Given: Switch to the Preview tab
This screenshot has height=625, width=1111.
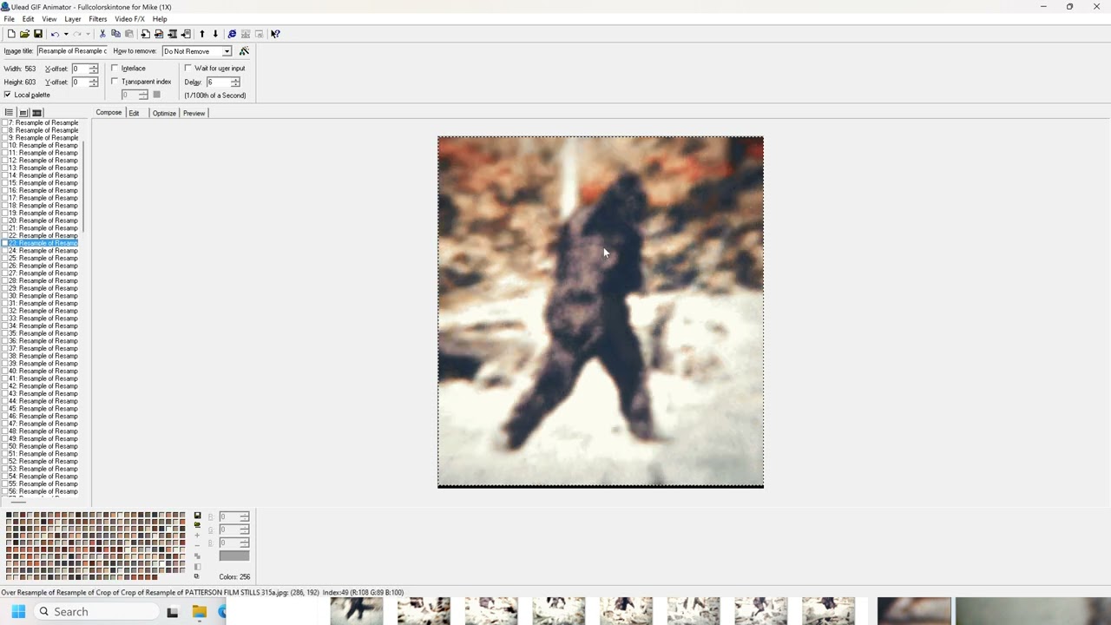Looking at the screenshot, I should coord(194,113).
